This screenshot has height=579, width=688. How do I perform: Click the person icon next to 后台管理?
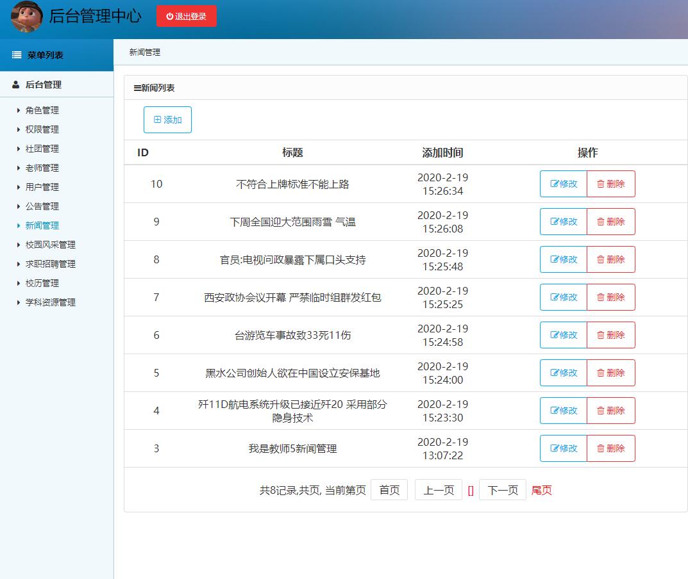[x=14, y=84]
